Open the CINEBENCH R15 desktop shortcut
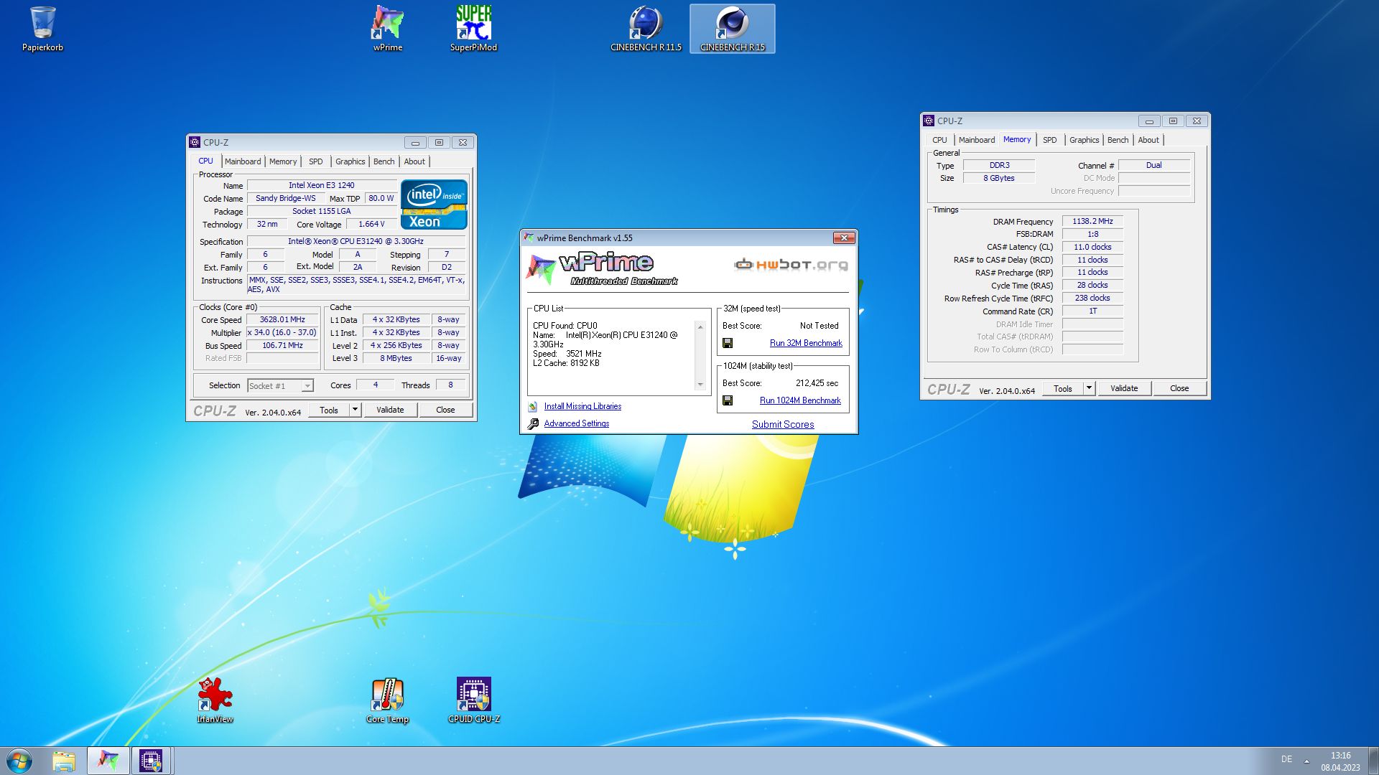 pos(733,29)
